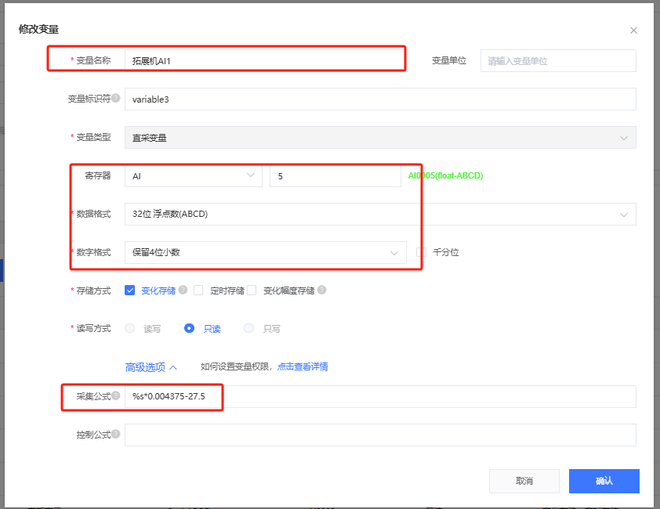Enable the 千分位 checkbox
The height and width of the screenshot is (509, 660).
tap(421, 252)
